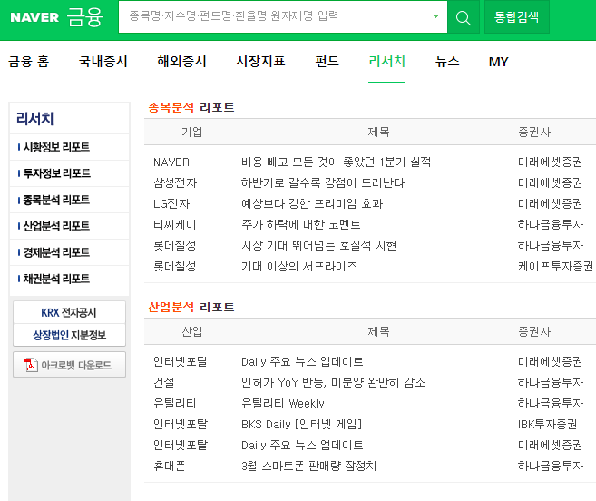Click the Acrobat PDF download icon
Image resolution: width=596 pixels, height=501 pixels.
click(31, 365)
